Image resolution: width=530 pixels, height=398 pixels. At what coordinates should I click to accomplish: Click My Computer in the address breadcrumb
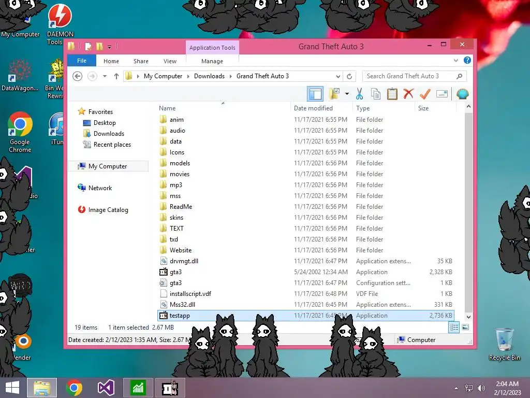point(163,76)
